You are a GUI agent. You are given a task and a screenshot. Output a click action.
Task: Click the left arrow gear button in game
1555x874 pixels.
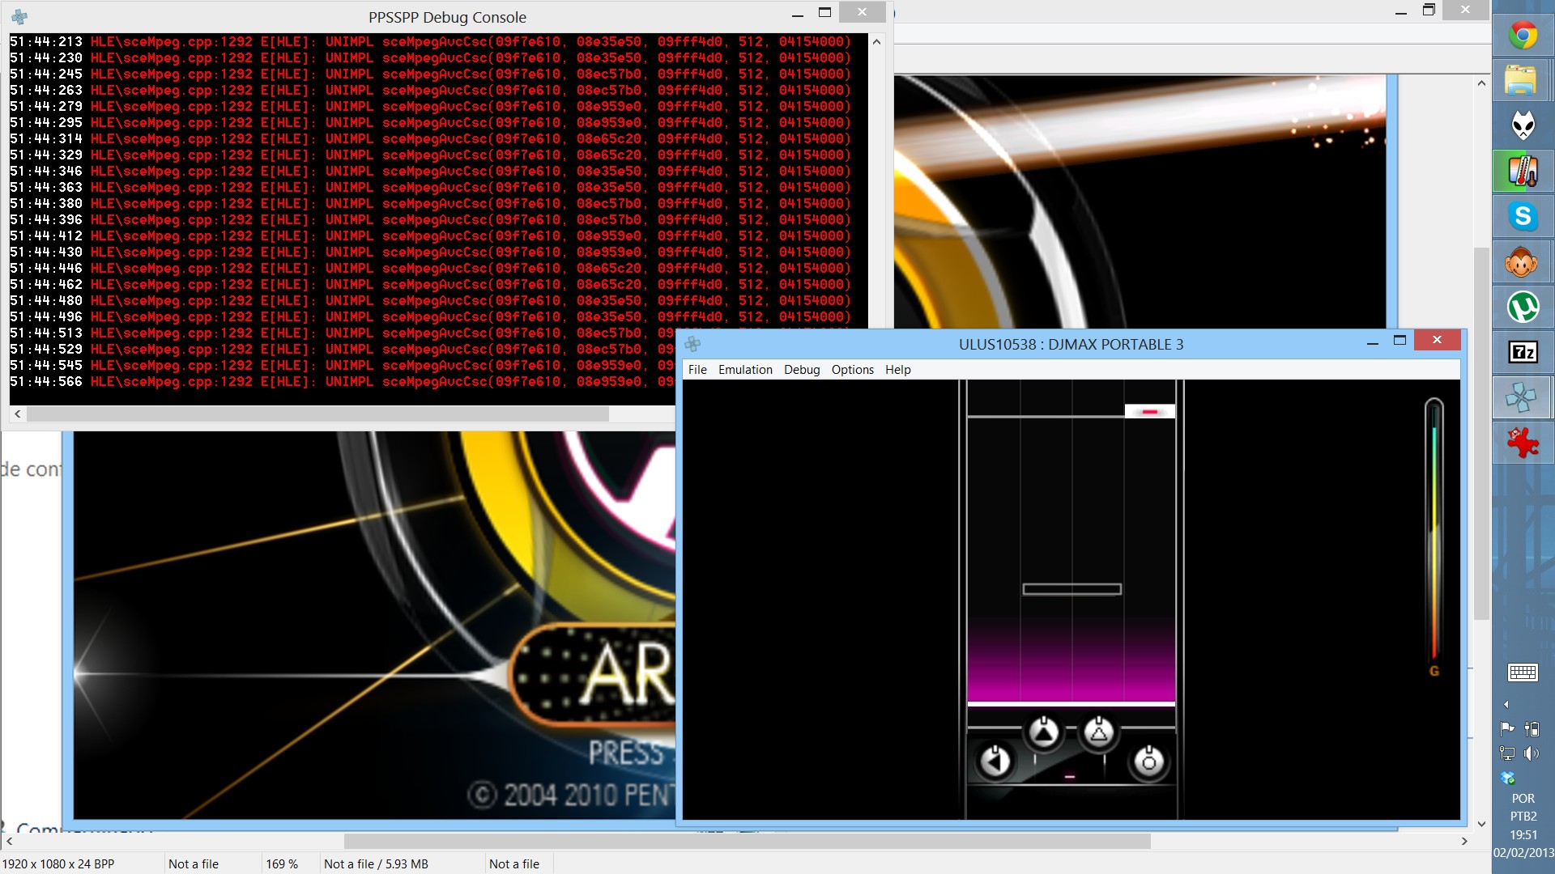click(x=995, y=761)
